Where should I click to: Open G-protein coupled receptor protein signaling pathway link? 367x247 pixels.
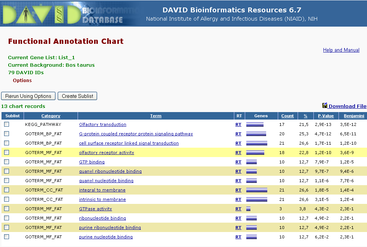click(x=136, y=134)
